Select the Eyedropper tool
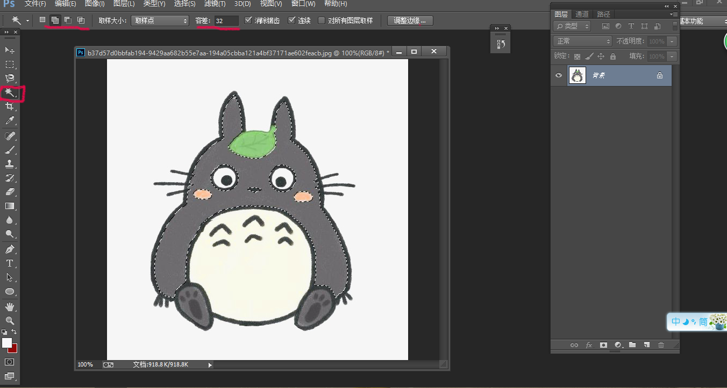The height and width of the screenshot is (388, 727). pyautogui.click(x=10, y=121)
